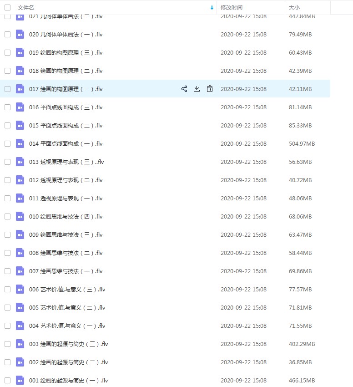Click video icon of 001 绘画的起源与简史（一）
Viewport: 353px width, 387px height.
pyautogui.click(x=20, y=380)
